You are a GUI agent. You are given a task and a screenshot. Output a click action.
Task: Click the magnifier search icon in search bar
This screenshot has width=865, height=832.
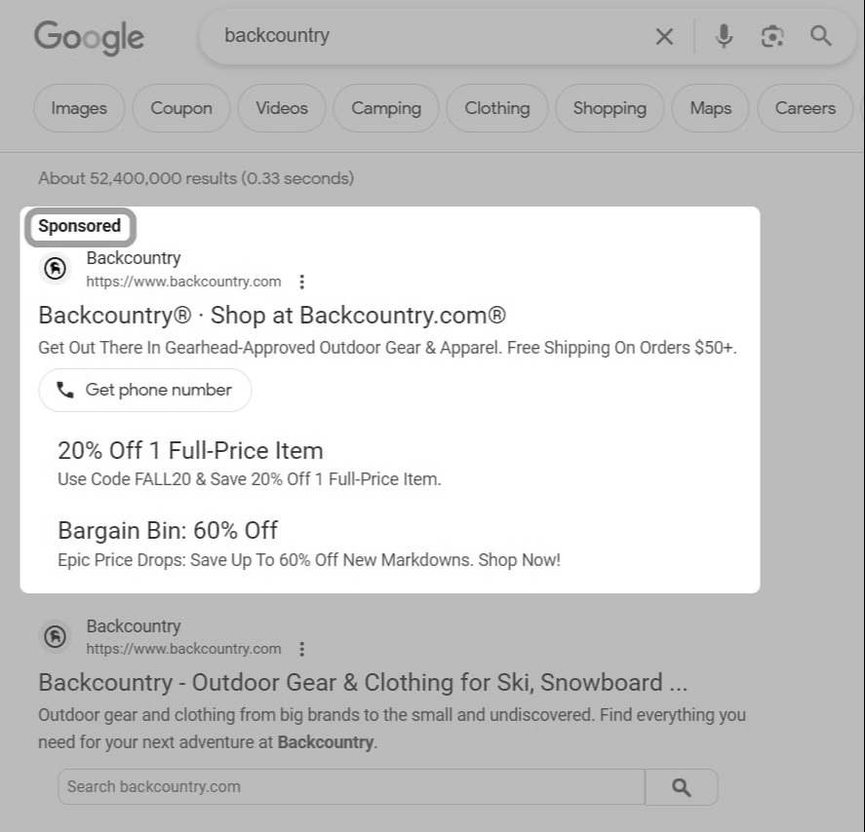point(820,36)
